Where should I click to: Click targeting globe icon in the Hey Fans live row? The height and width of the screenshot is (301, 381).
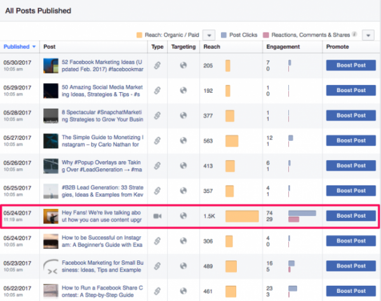184,216
